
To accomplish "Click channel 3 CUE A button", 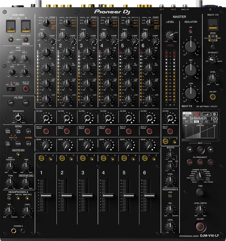I will [x=83, y=158].
